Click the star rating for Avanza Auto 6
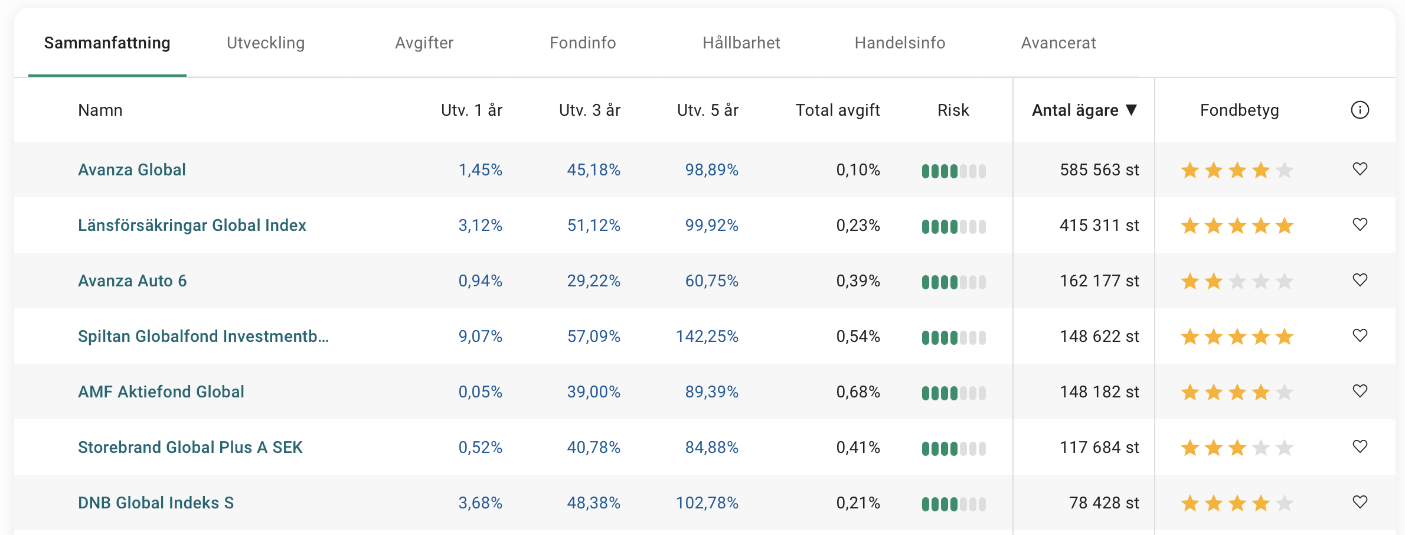Viewport: 1405px width, 535px height. point(1237,282)
